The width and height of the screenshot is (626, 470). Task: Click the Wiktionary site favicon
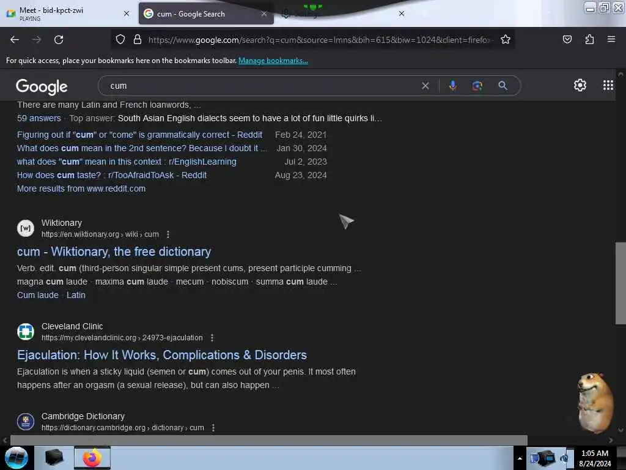point(26,228)
